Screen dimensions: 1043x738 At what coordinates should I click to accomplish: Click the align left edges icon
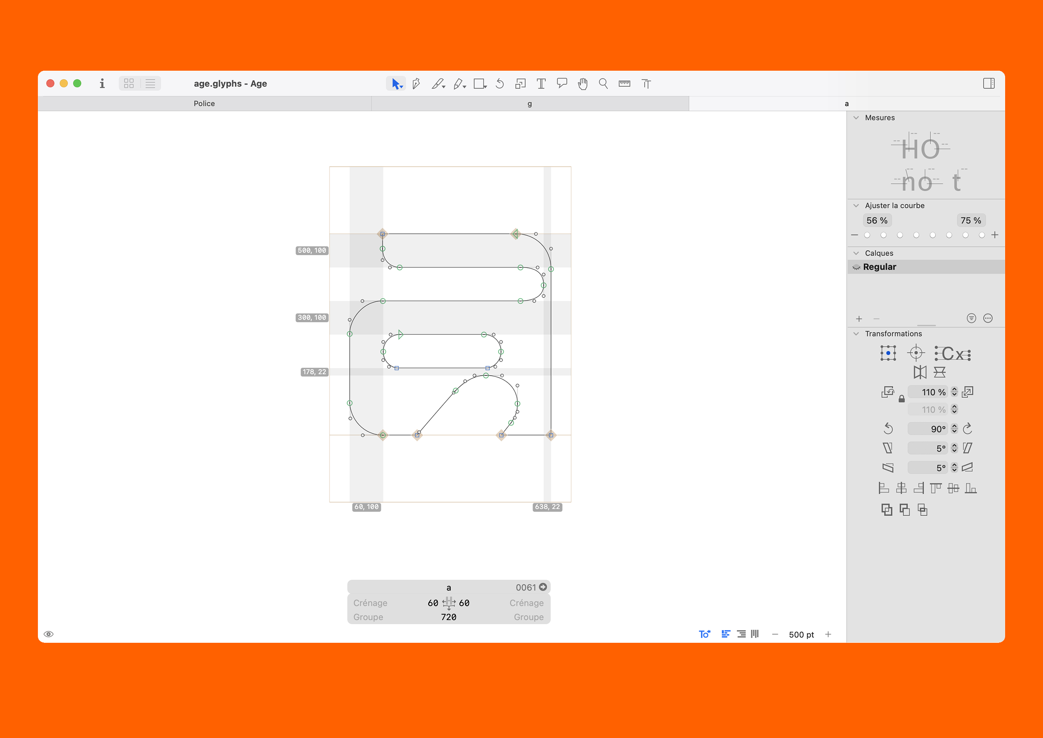coord(883,488)
